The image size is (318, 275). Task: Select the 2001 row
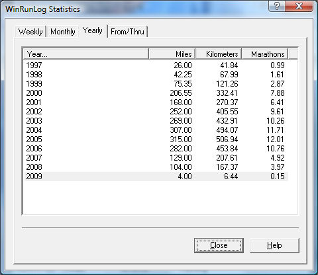(x=156, y=102)
